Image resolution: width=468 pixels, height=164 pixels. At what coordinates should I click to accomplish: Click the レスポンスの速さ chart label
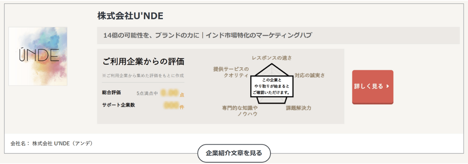point(272,58)
